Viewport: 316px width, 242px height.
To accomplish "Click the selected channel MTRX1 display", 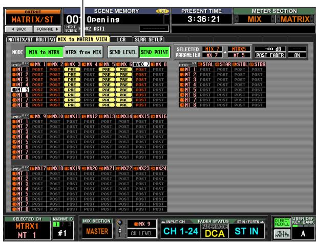I will pos(27,231).
